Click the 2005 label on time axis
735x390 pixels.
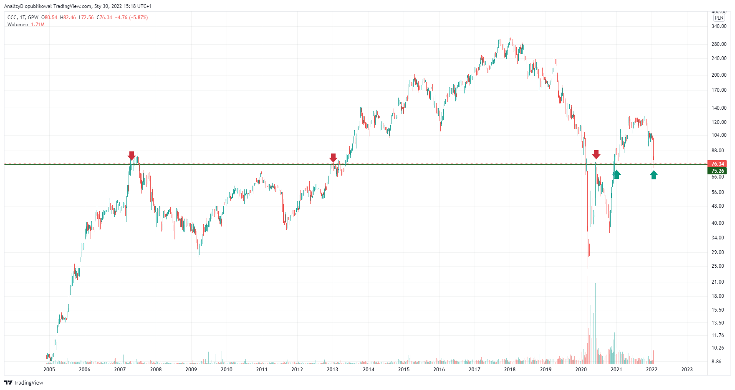tap(49, 370)
